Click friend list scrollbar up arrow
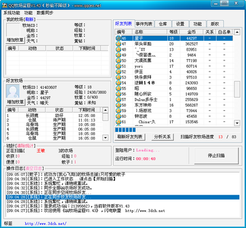Screen dimensions: 246x228 pyautogui.click(x=237, y=32)
